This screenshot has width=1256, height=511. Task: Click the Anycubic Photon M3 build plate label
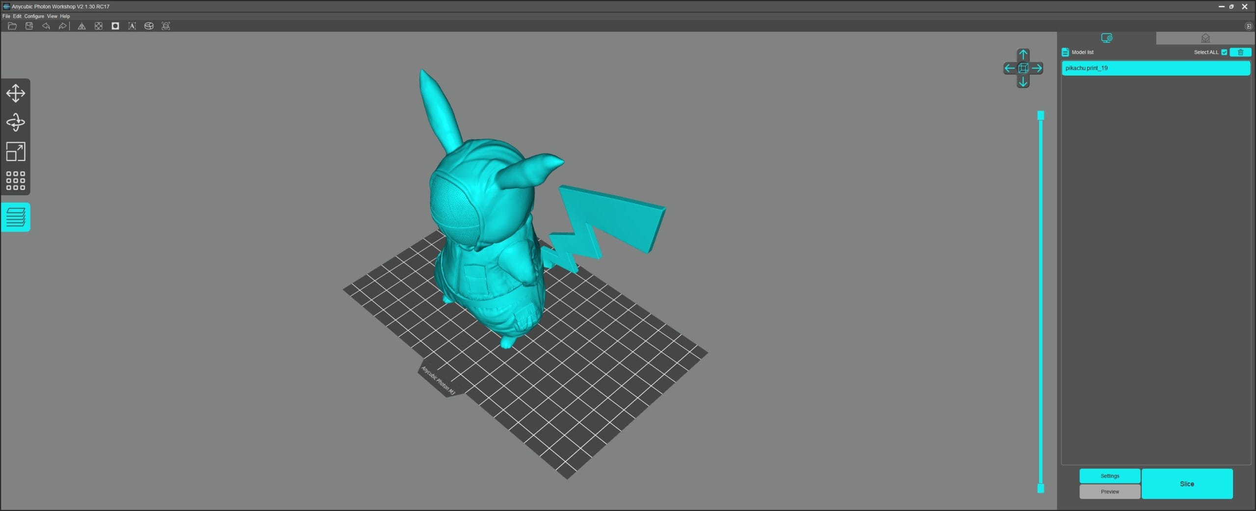click(438, 381)
